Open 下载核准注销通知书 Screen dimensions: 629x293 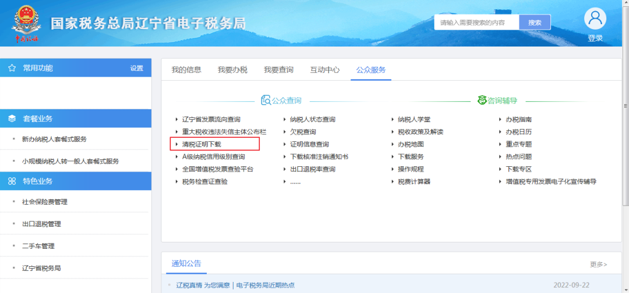pos(319,156)
